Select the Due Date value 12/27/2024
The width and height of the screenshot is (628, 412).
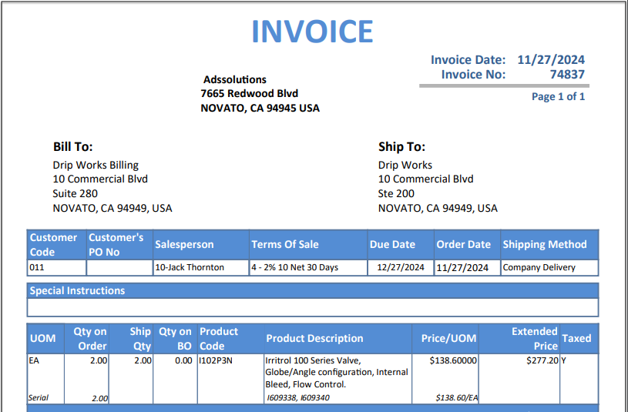(401, 267)
